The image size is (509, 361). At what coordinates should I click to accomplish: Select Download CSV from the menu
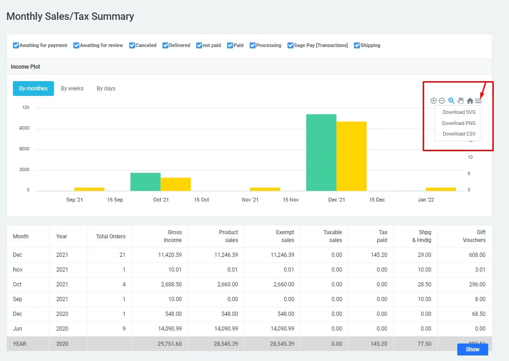(458, 134)
